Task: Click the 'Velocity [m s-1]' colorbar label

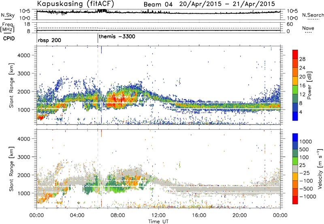Action: [320, 169]
